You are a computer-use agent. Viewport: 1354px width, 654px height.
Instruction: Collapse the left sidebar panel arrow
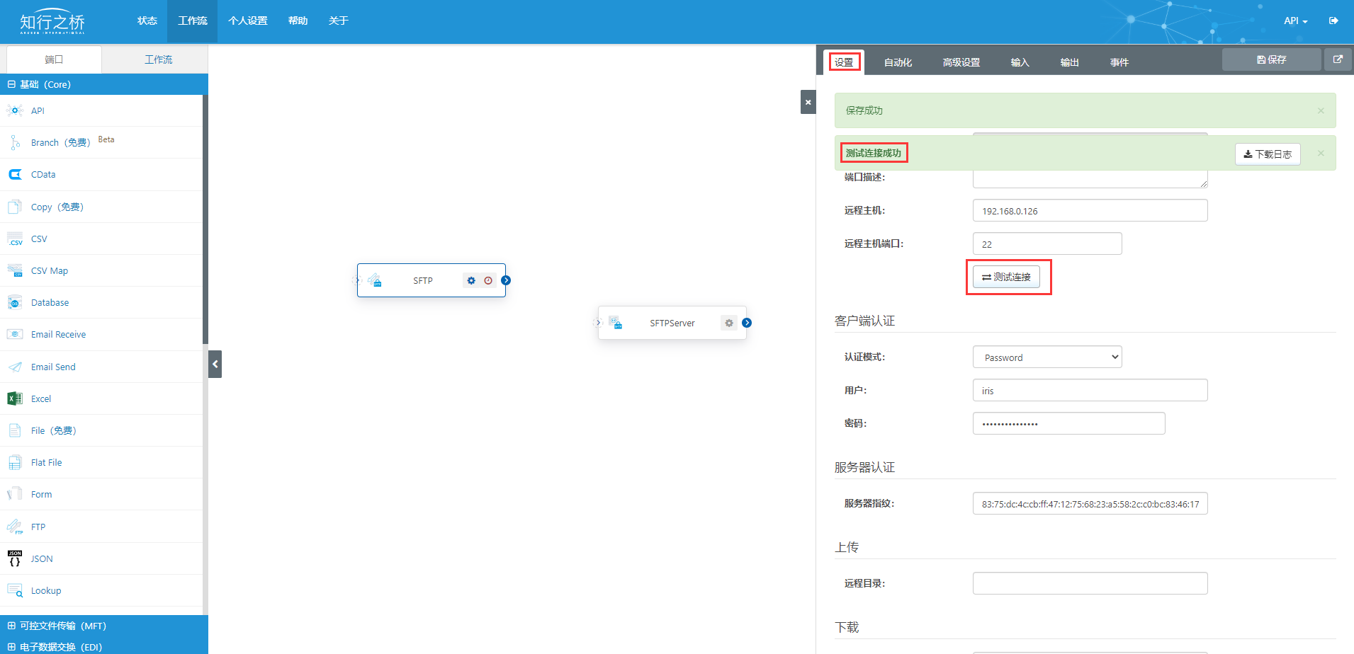(x=215, y=365)
